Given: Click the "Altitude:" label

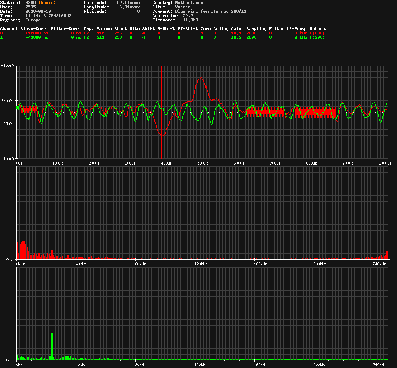Looking at the screenshot, I should click(x=95, y=11).
